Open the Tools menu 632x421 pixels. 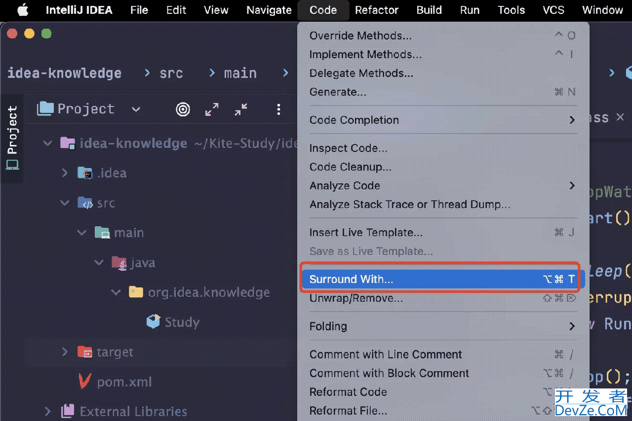pyautogui.click(x=511, y=10)
